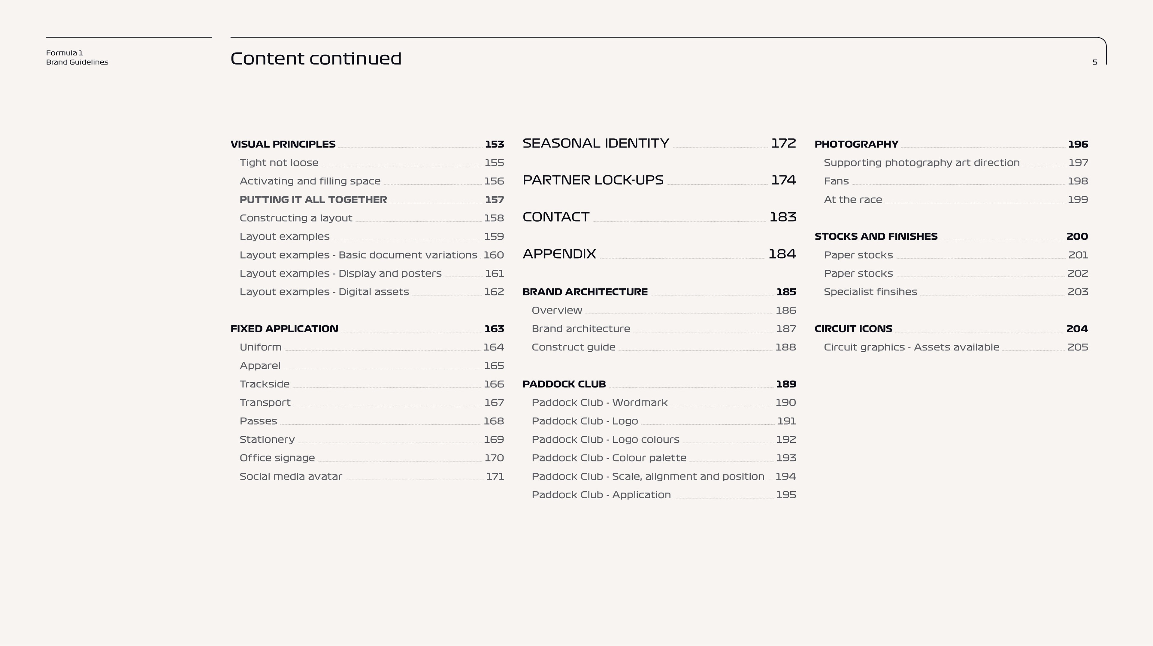Select the Constructing a layout entry
Image resolution: width=1153 pixels, height=646 pixels.
coord(296,218)
